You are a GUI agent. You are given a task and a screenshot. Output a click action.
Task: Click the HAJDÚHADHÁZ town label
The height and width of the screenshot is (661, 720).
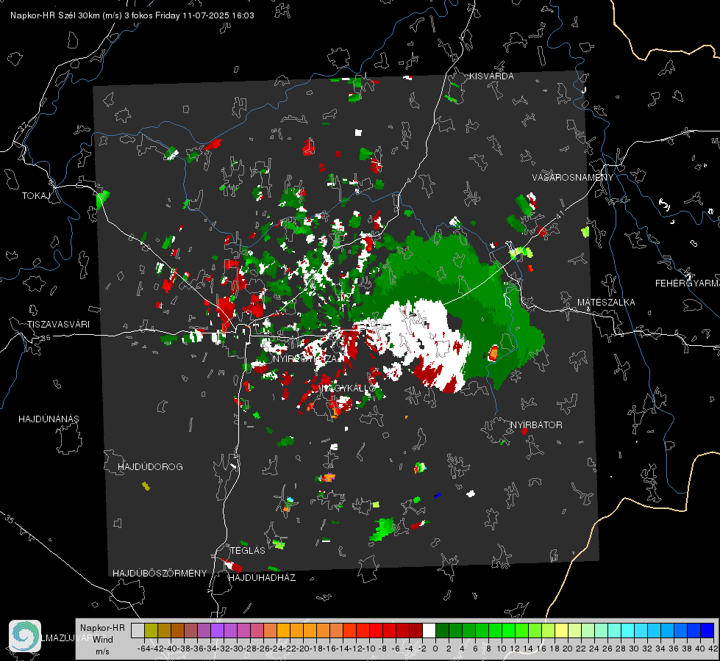[x=262, y=578]
